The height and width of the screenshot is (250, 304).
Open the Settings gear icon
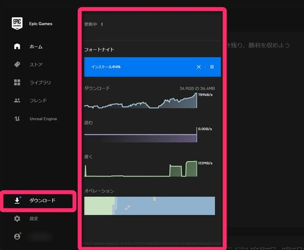[x=17, y=219]
